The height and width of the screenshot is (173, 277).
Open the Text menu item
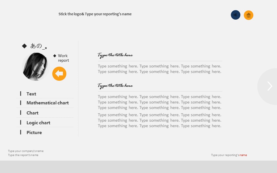pyautogui.click(x=31, y=94)
